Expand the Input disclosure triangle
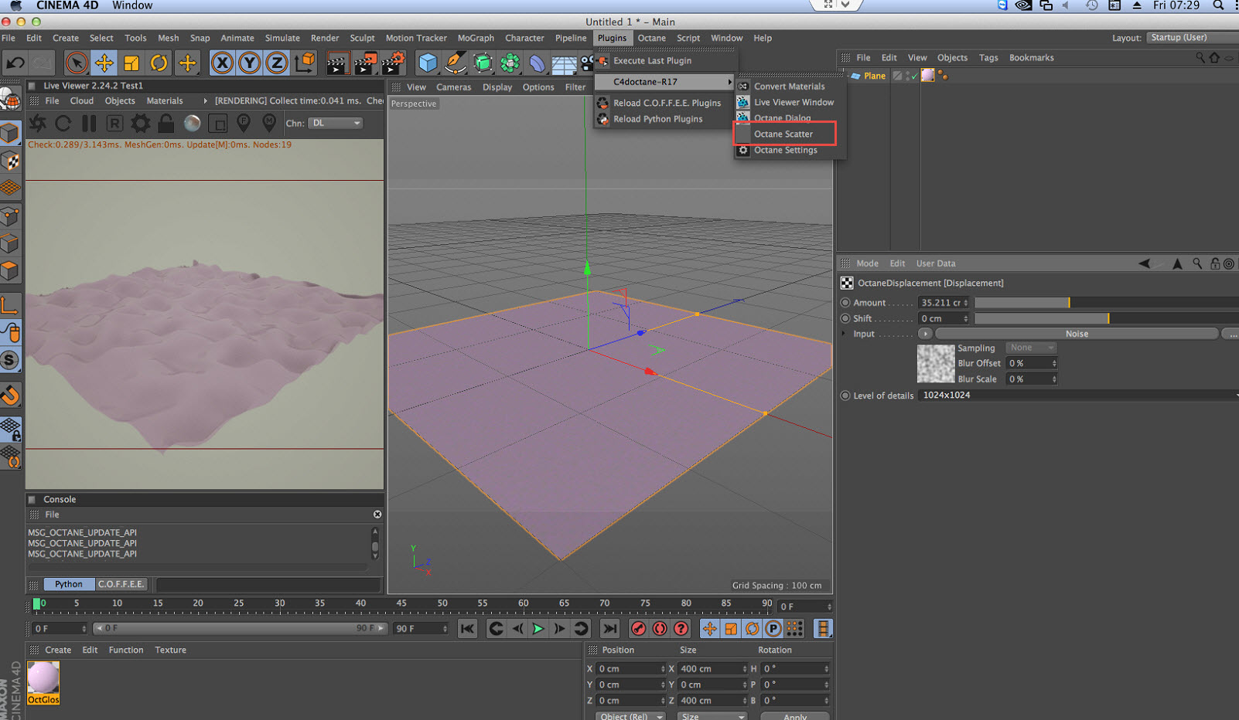Viewport: 1239px width, 720px height. (x=843, y=334)
